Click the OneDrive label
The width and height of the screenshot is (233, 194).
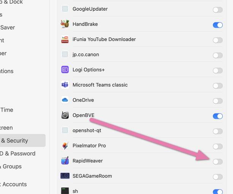(83, 100)
